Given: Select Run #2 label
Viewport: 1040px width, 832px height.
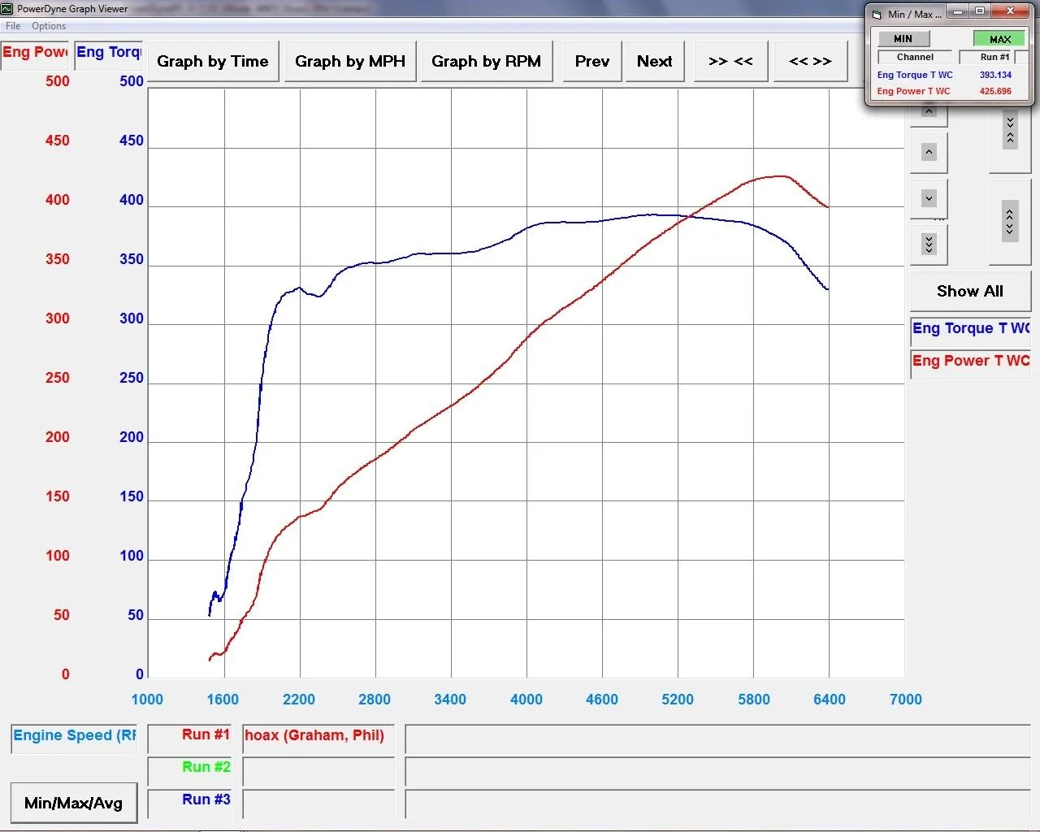Looking at the screenshot, I should (x=190, y=770).
